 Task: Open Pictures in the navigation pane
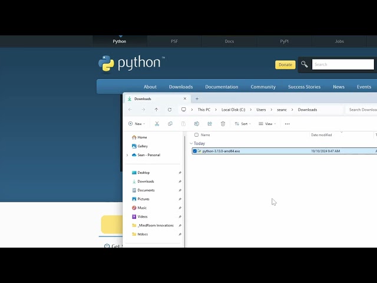point(141,199)
